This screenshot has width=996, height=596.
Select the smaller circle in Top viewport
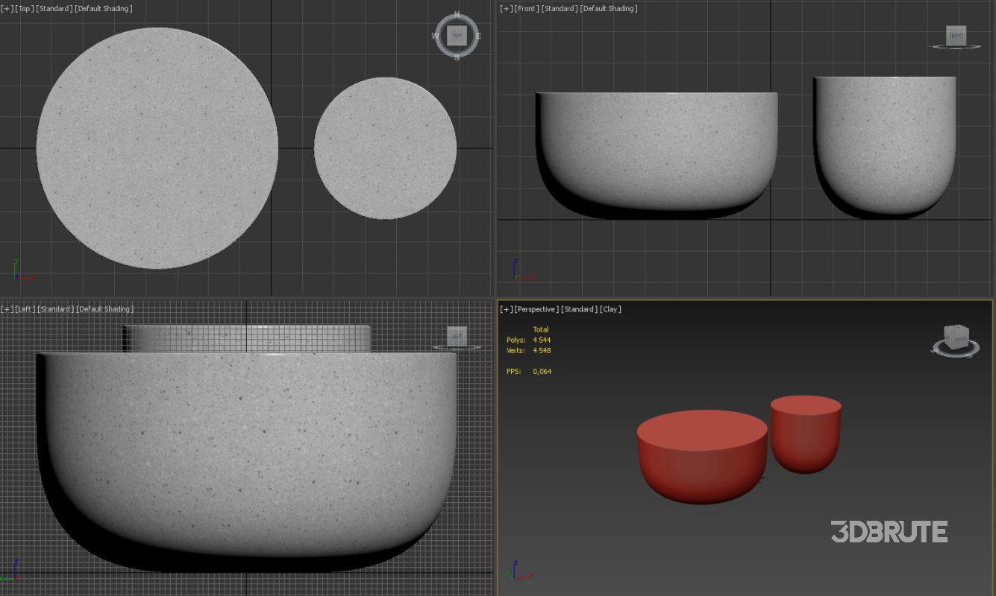(x=385, y=148)
